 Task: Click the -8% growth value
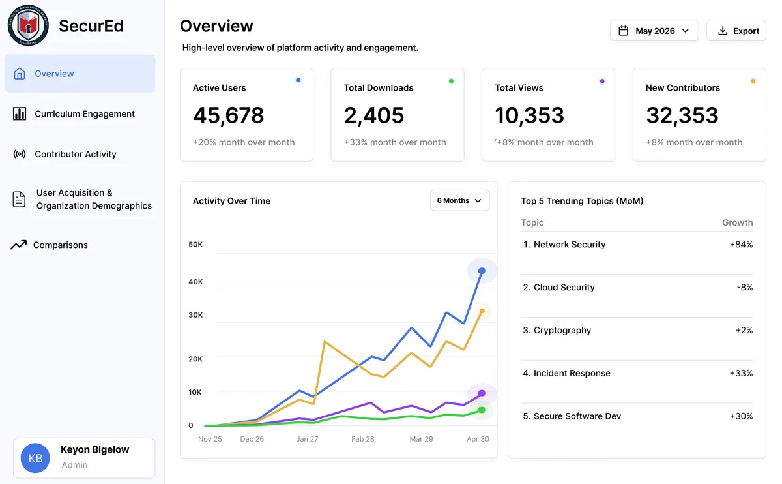(745, 288)
